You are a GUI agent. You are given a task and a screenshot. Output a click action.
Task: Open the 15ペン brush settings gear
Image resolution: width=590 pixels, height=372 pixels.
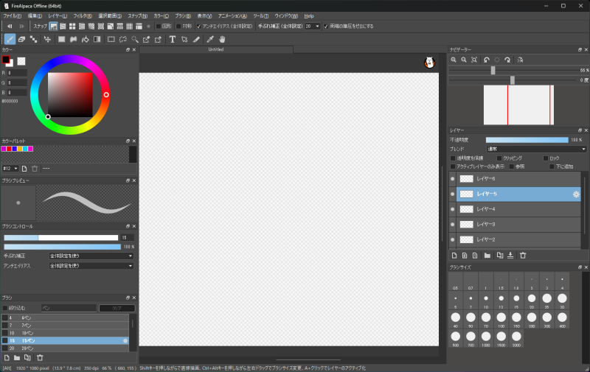point(125,341)
